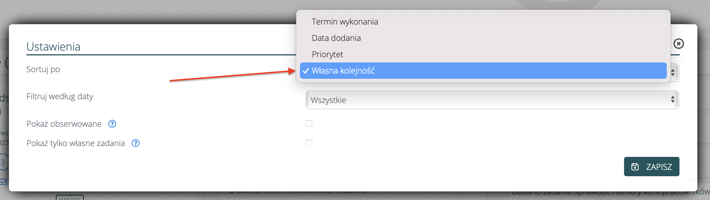Click help icon beside Pokaż obserwowane
This screenshot has width=710, height=200.
click(112, 124)
